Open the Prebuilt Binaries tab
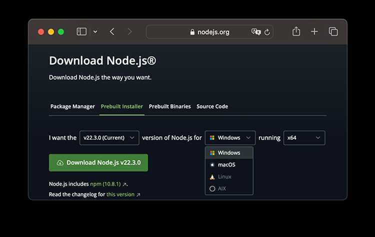 point(170,106)
